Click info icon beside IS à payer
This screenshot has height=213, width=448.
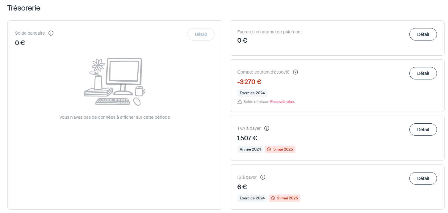pyautogui.click(x=263, y=177)
